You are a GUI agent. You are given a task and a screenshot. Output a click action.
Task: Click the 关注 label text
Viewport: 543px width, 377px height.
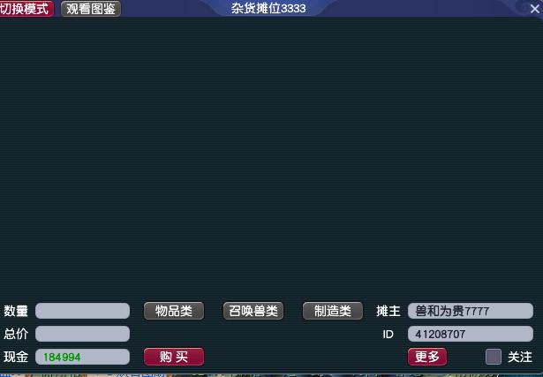(520, 357)
